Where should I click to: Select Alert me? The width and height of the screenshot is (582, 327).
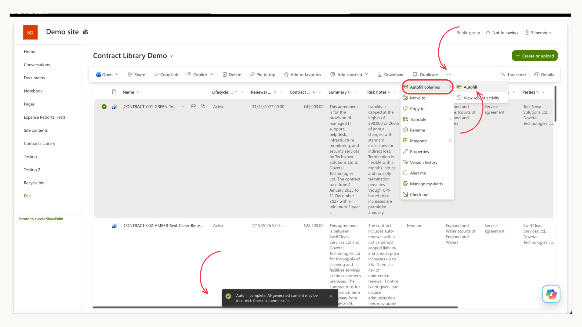pyautogui.click(x=427, y=173)
